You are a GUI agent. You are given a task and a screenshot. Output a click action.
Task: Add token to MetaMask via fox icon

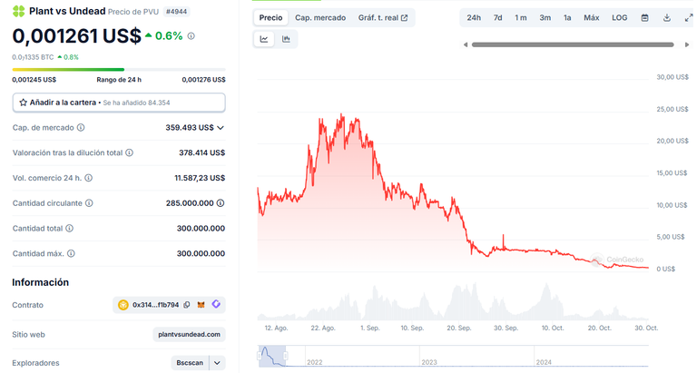tap(201, 305)
